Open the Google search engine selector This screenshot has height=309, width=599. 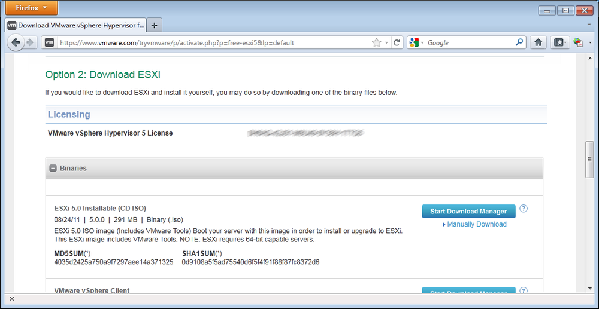click(416, 42)
